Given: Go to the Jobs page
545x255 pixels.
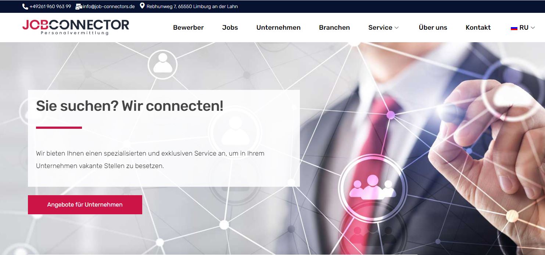Looking at the screenshot, I should coord(230,28).
